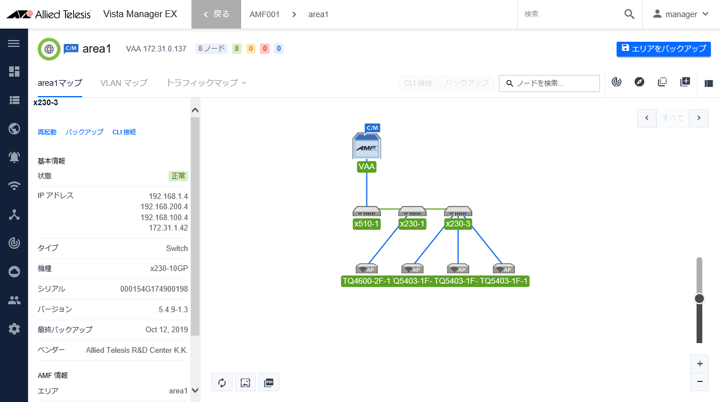Click the compass icon in map toolbar
This screenshot has width=720, height=402.
(x=639, y=82)
